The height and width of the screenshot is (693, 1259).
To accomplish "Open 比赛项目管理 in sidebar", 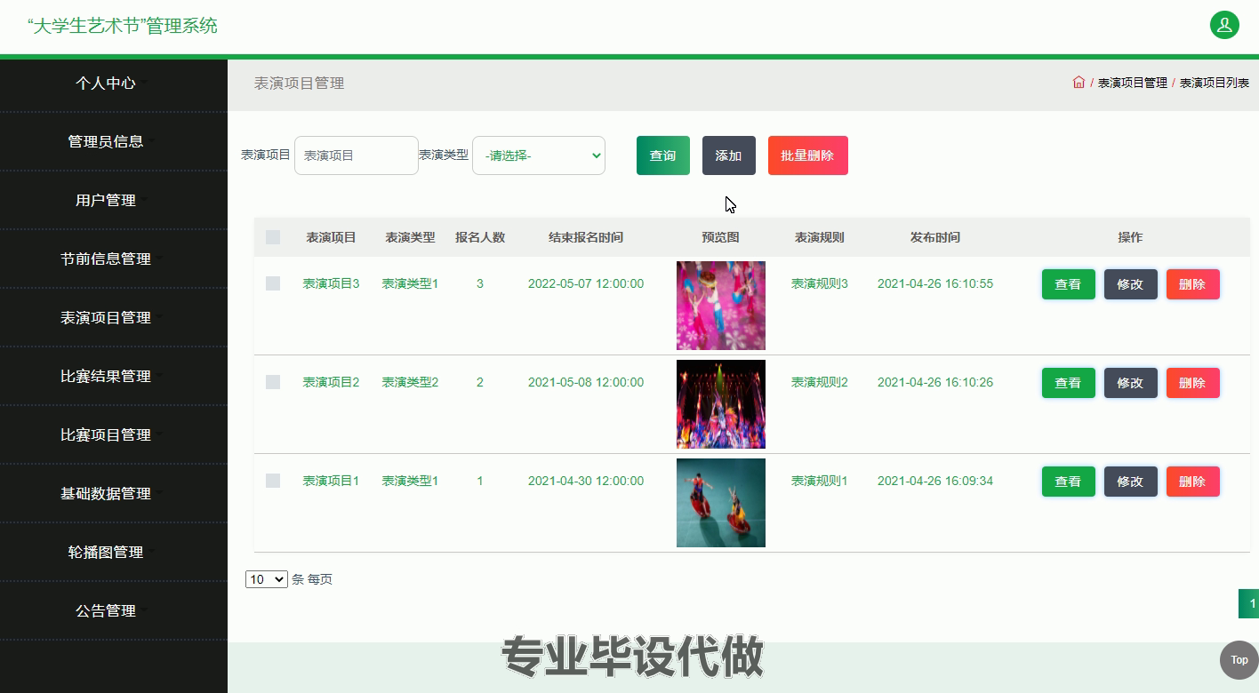I will (106, 434).
